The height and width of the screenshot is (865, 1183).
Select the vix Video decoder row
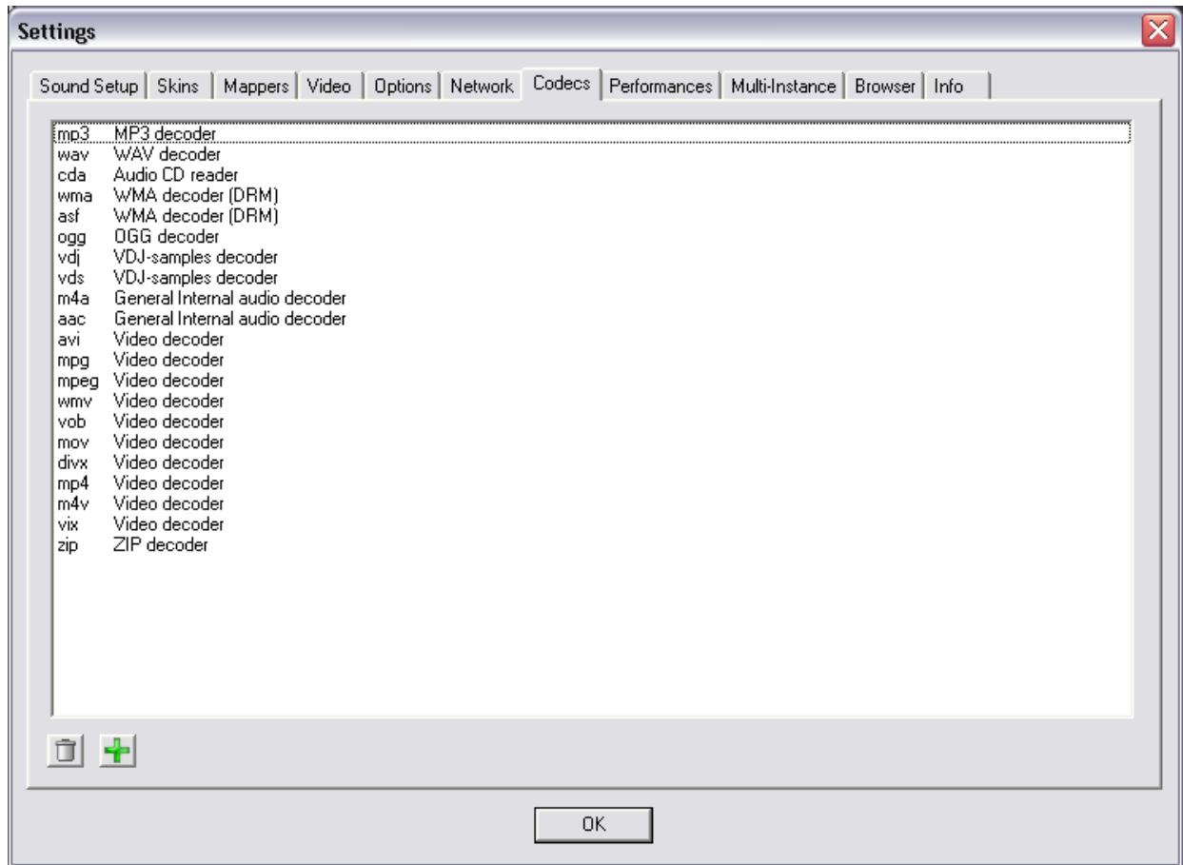click(x=592, y=524)
